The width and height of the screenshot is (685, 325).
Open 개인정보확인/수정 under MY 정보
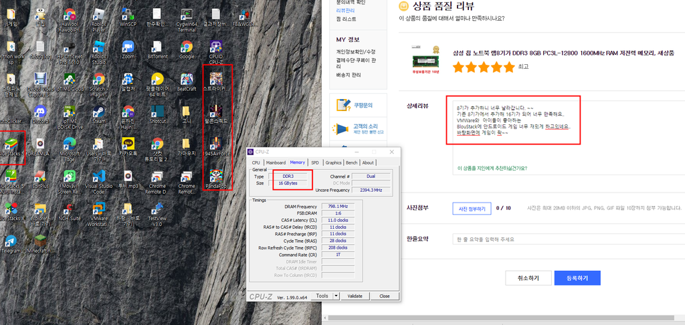pos(356,51)
